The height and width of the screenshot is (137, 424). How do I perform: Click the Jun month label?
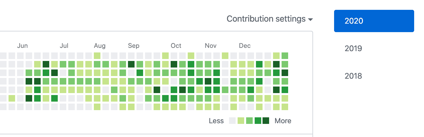pos(22,46)
